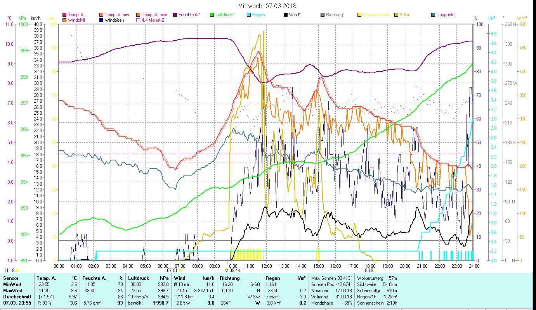Click the dark blue Windböen legend square
The height and width of the screenshot is (310, 536).
101,20
